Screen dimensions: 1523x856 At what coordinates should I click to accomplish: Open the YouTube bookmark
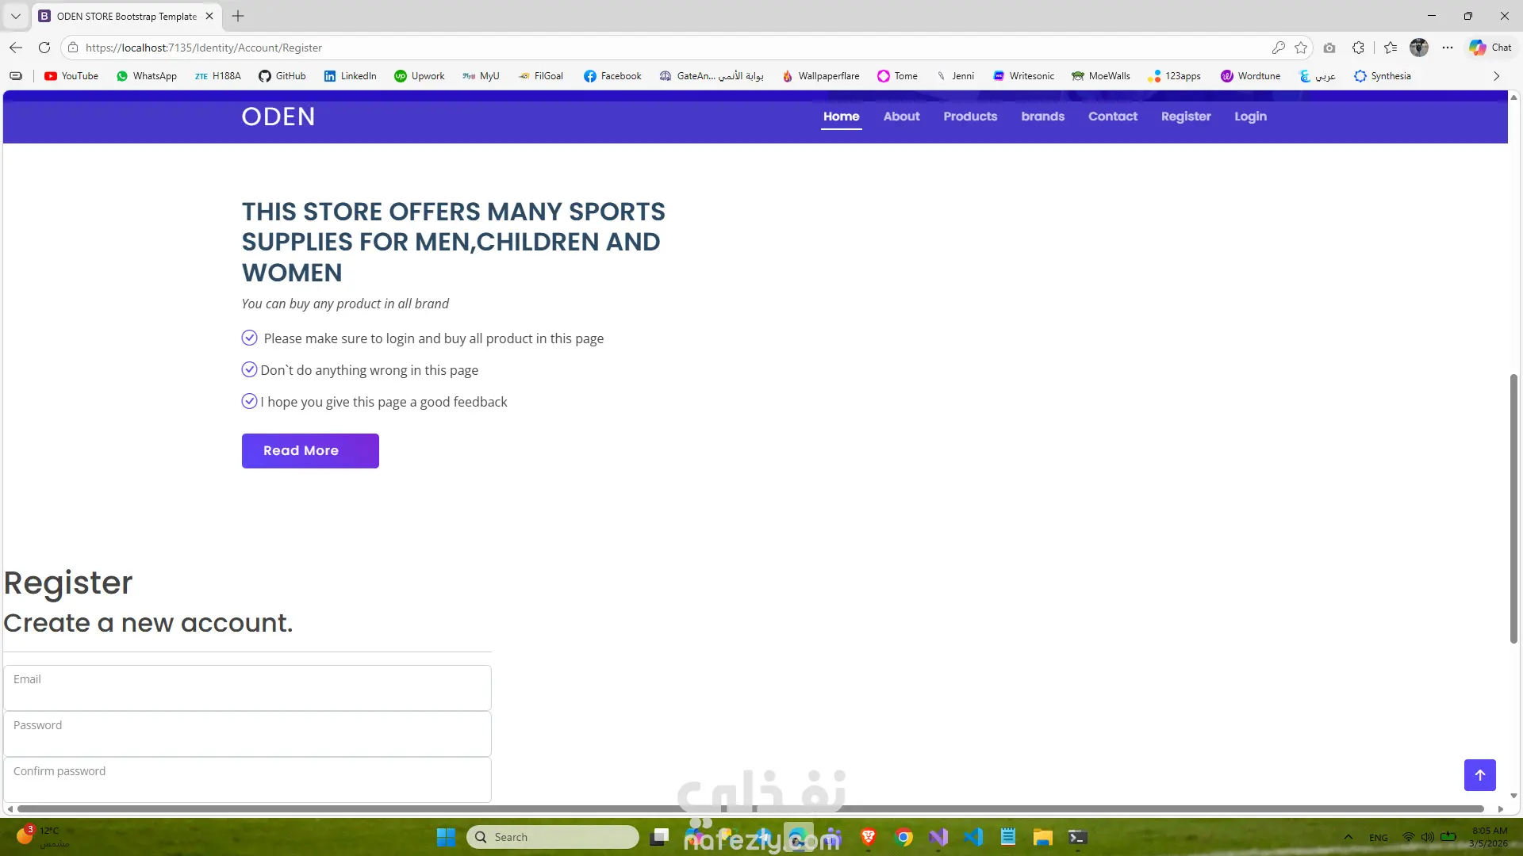point(71,76)
